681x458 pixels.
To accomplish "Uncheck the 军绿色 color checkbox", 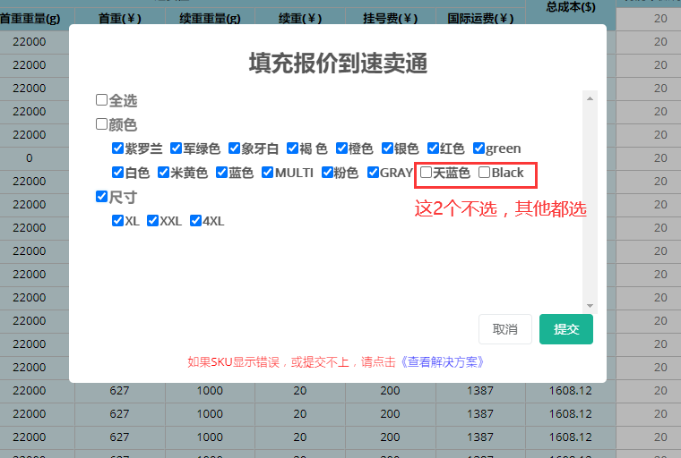I will [x=176, y=148].
